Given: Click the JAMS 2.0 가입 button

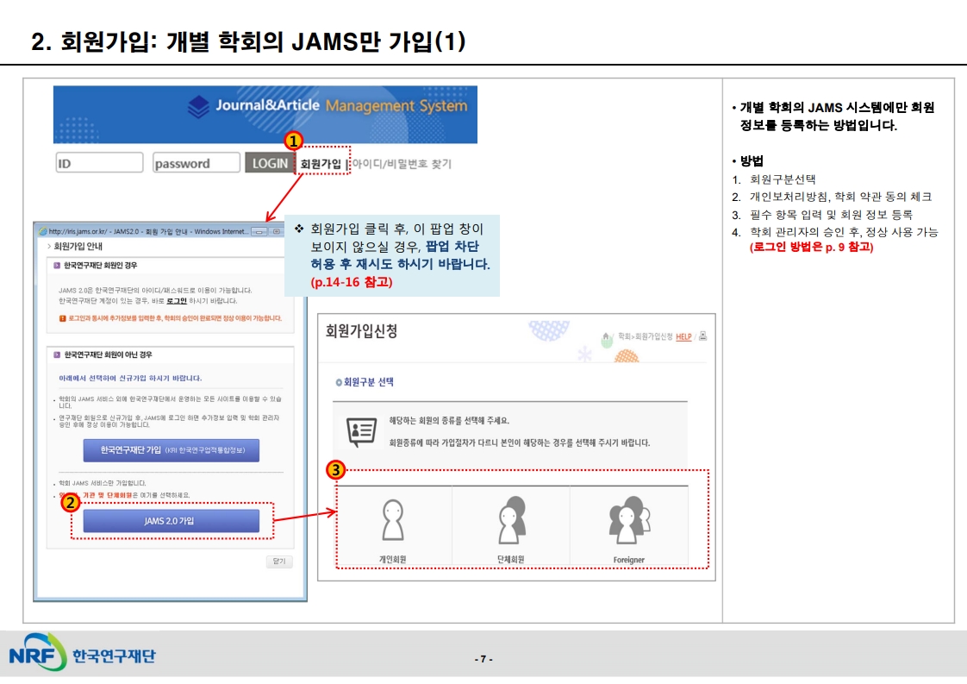Looking at the screenshot, I should point(171,520).
